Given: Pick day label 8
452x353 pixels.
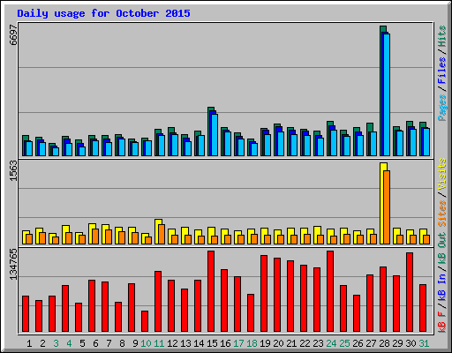Looking at the screenshot, I should (122, 343).
